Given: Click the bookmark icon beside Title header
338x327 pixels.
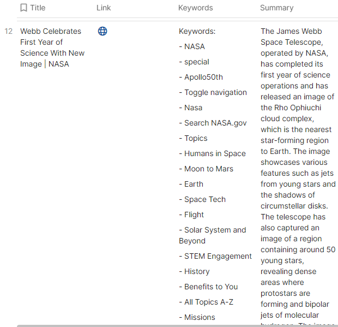Looking at the screenshot, I should coord(23,8).
